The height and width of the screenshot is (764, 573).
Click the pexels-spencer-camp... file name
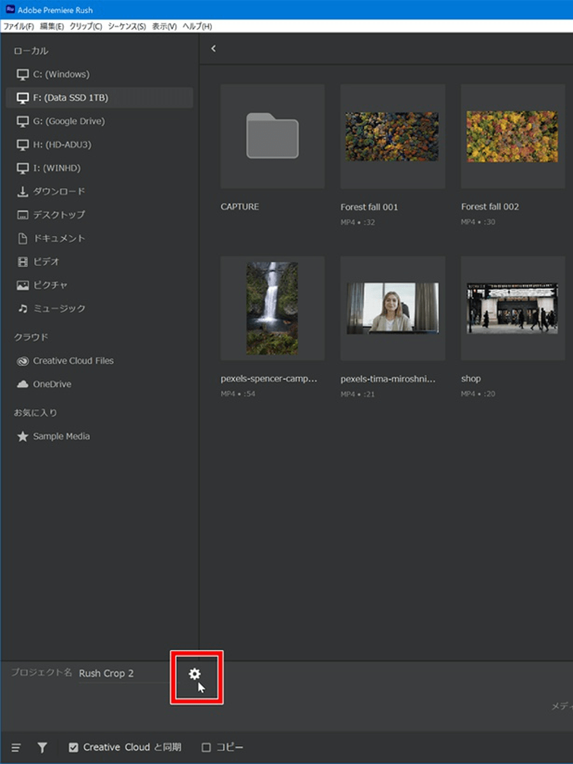point(269,379)
